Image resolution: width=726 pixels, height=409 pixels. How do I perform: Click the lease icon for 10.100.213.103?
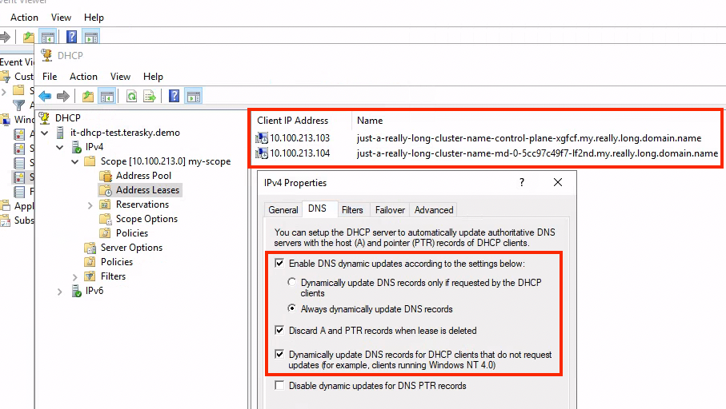[261, 138]
